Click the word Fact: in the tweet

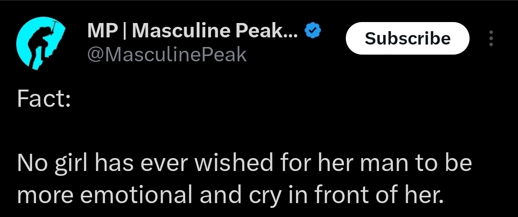click(44, 99)
